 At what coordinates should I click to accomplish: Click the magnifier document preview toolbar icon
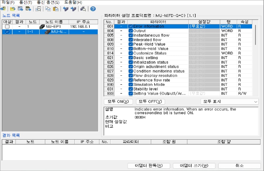tap(38, 9)
